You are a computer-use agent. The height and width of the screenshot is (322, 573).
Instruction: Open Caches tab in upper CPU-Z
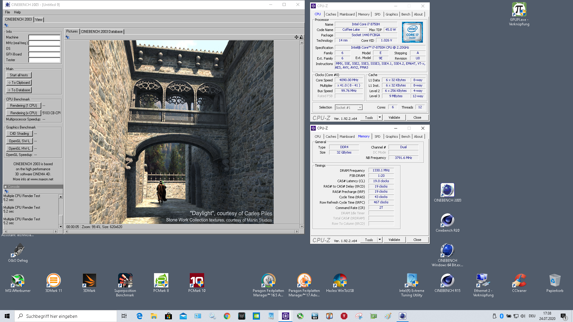pos(331,14)
